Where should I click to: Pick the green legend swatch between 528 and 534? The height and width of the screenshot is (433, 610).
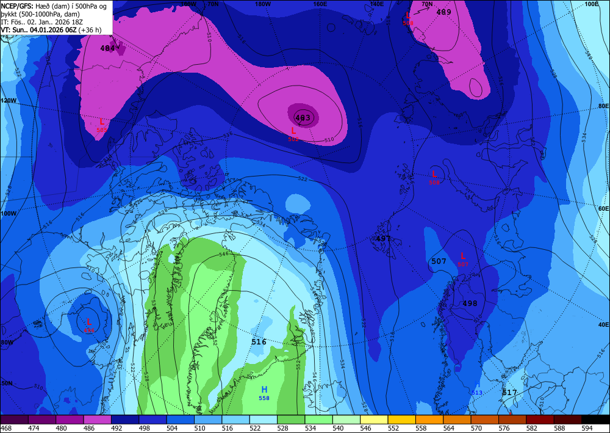pyautogui.click(x=291, y=420)
